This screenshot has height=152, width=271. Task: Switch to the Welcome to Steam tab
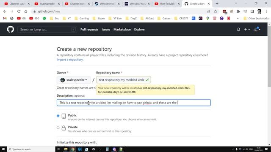tap(107, 4)
